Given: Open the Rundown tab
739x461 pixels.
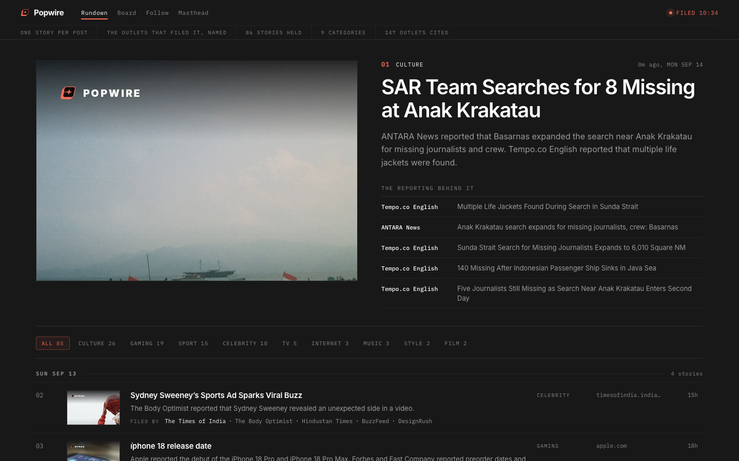Looking at the screenshot, I should pos(94,13).
